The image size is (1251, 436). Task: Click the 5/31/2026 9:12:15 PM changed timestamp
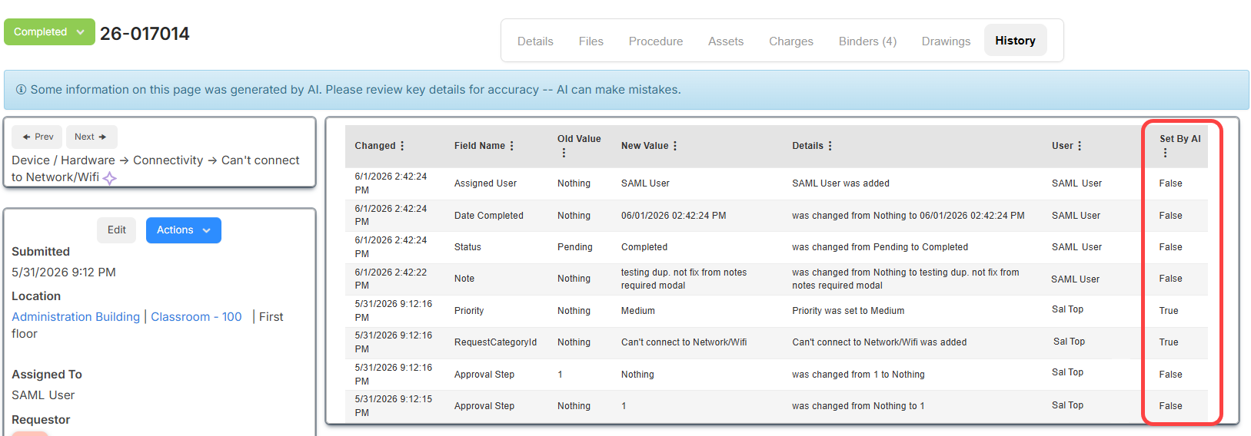pyautogui.click(x=393, y=406)
